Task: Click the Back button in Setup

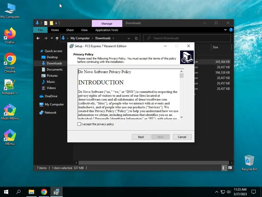Action: coord(141,137)
